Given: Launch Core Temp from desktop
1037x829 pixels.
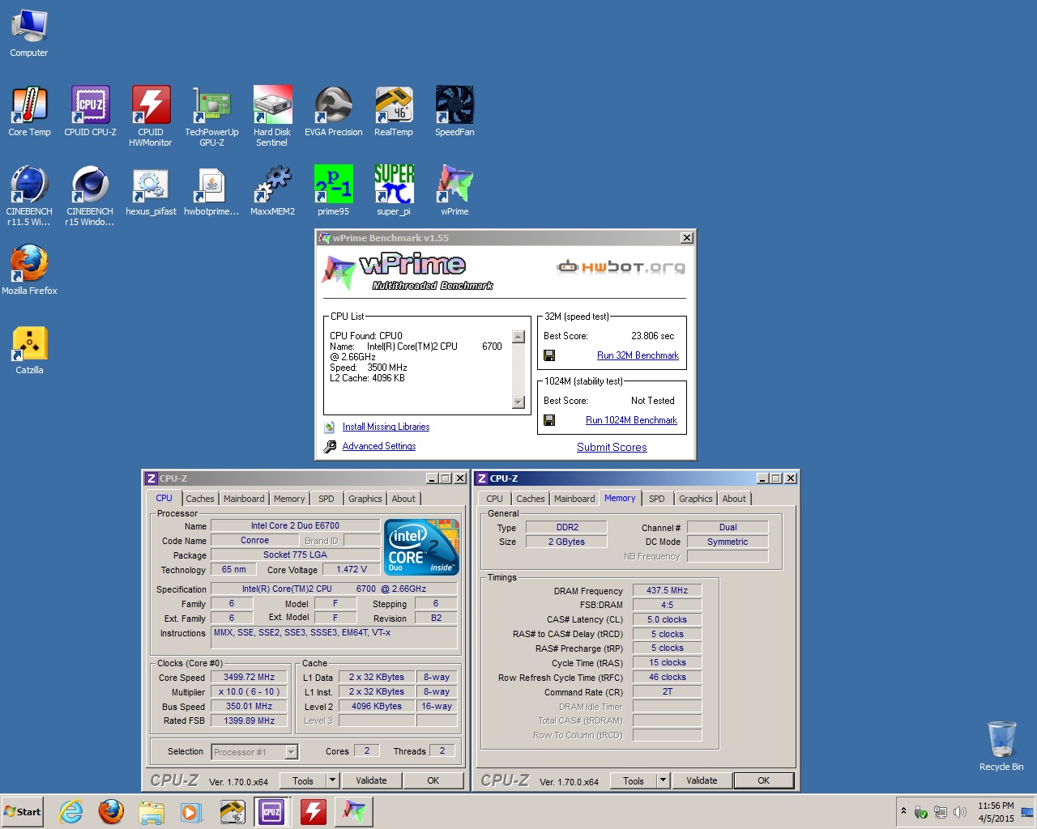Looking at the screenshot, I should tap(29, 112).
